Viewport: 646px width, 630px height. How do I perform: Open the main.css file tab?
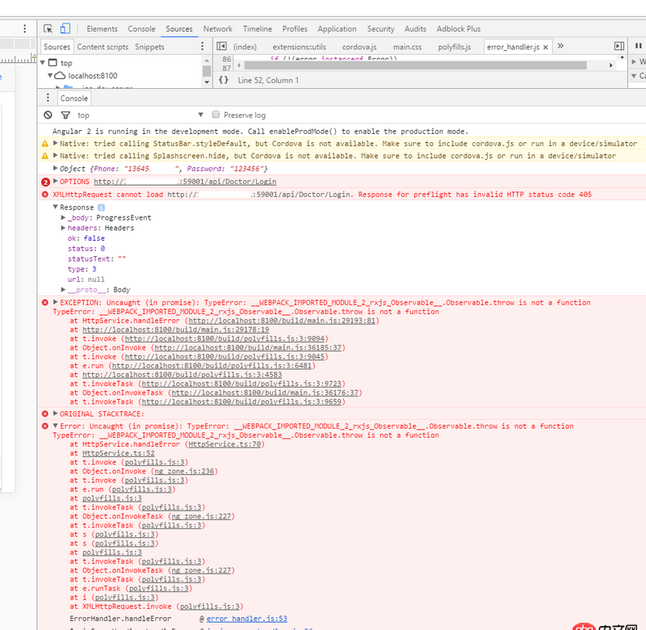tap(407, 46)
